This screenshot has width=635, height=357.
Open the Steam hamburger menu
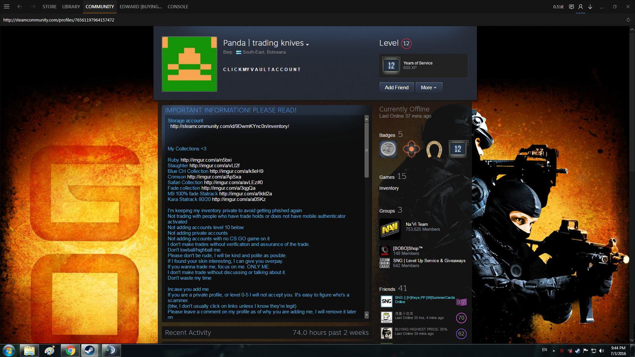click(7, 7)
